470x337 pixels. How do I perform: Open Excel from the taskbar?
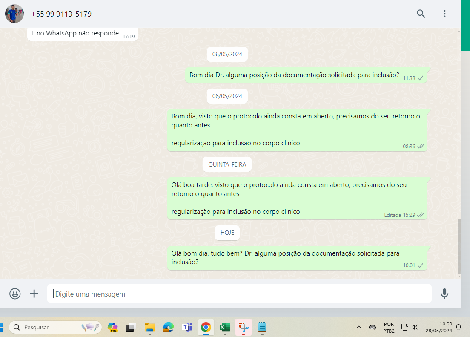(x=224, y=327)
